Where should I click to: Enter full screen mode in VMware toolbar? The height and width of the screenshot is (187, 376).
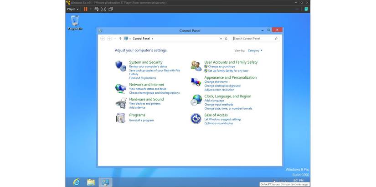[103, 9]
